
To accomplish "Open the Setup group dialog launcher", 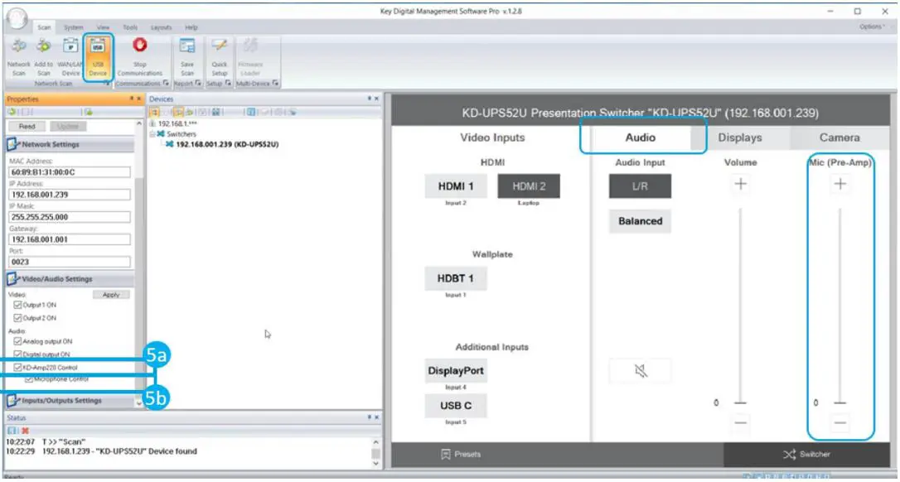I will (x=228, y=83).
